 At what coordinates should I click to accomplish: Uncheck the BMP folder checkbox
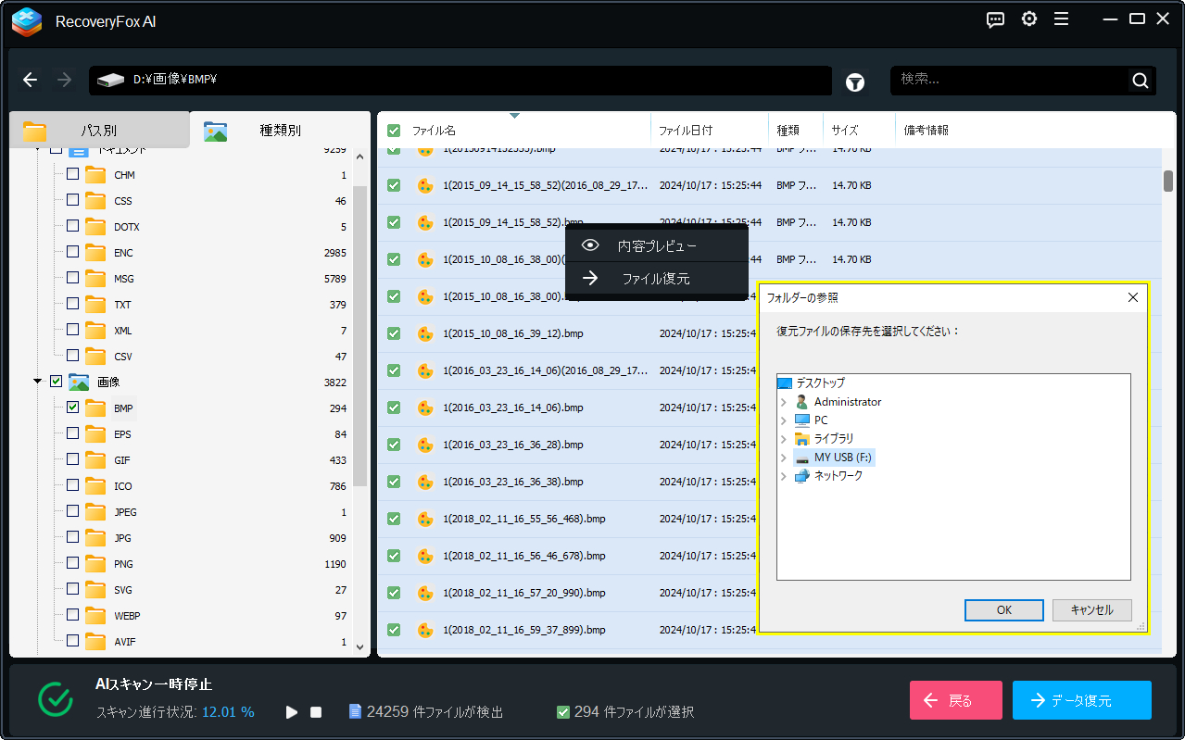pos(71,407)
